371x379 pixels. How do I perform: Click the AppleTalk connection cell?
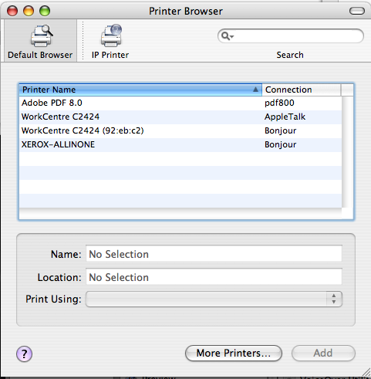(x=285, y=117)
